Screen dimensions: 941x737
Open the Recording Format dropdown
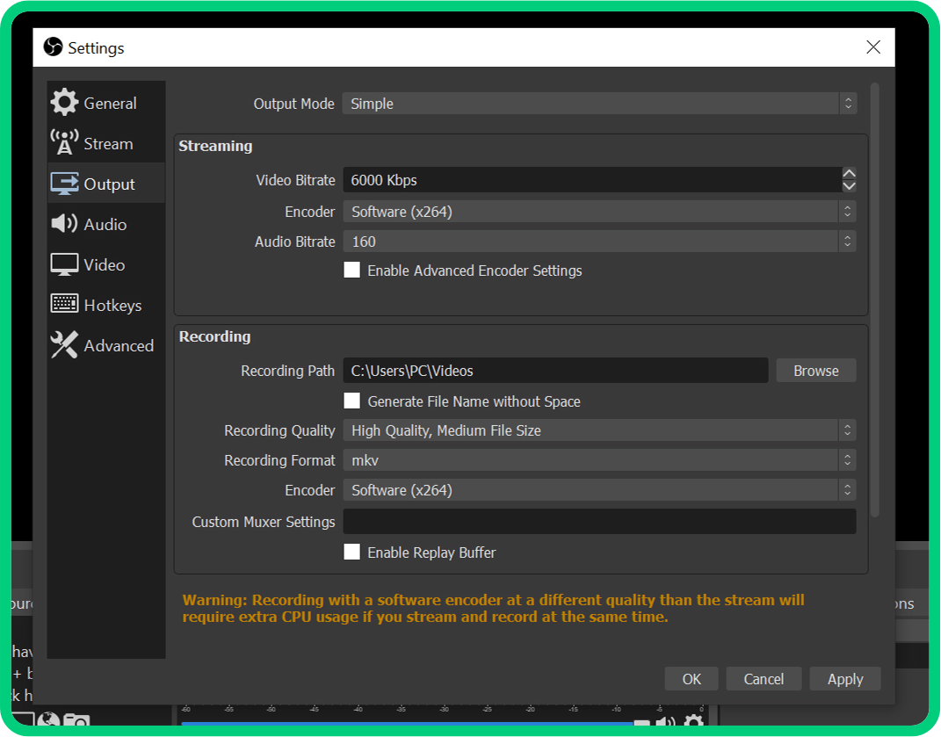click(x=598, y=460)
